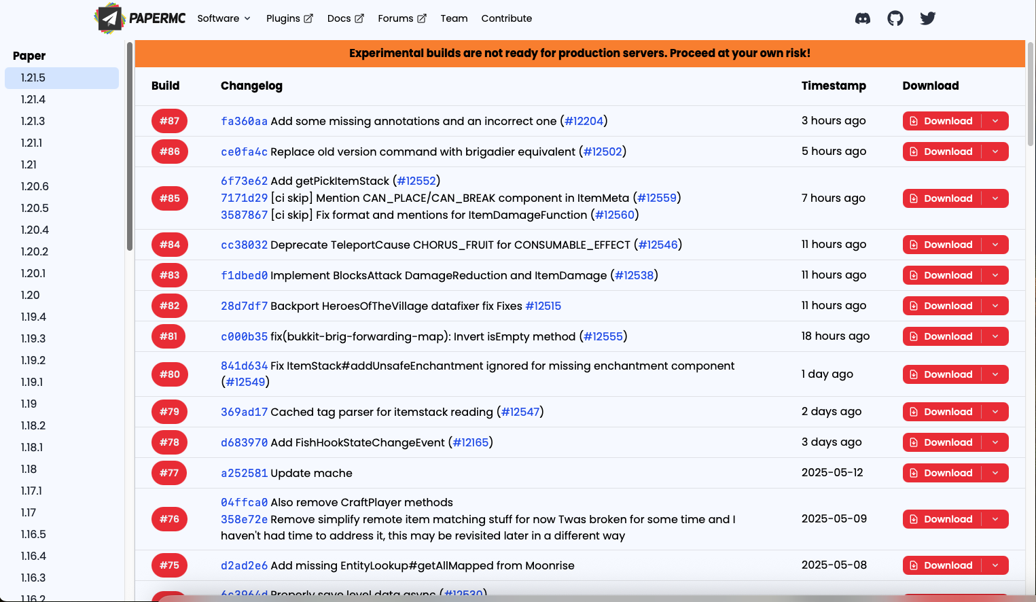Download build #86
The width and height of the screenshot is (1036, 602).
pos(942,152)
